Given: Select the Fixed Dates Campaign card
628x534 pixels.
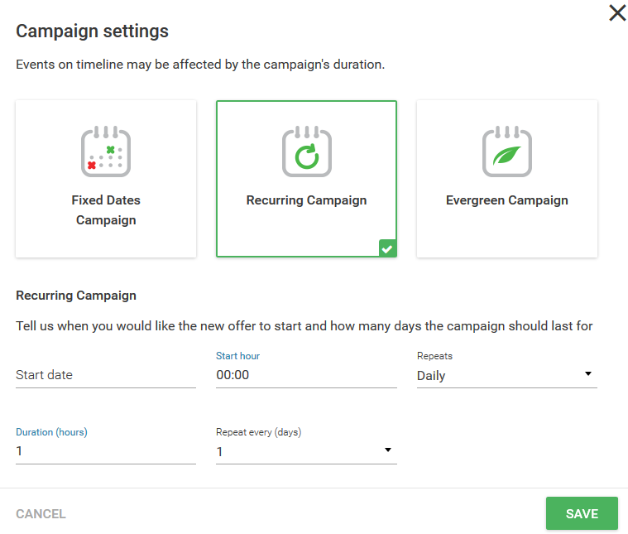Looking at the screenshot, I should click(106, 179).
